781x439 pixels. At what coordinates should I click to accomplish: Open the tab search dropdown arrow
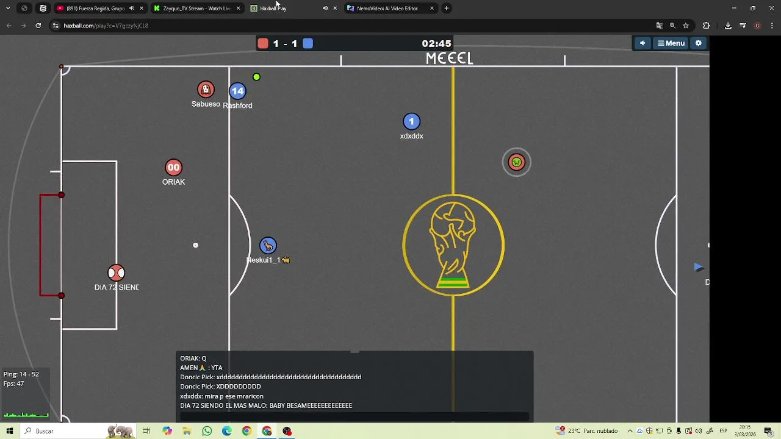8,9
